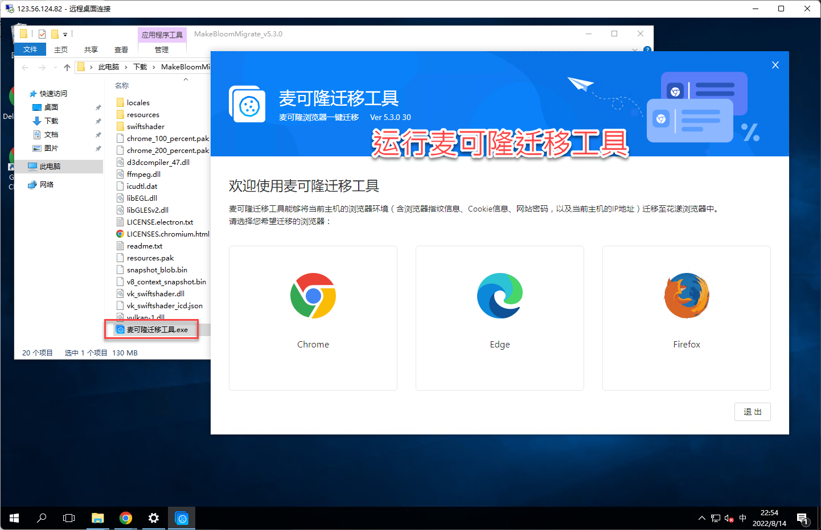
Task: Select v8_context_snapshot.bin file
Action: click(x=163, y=282)
